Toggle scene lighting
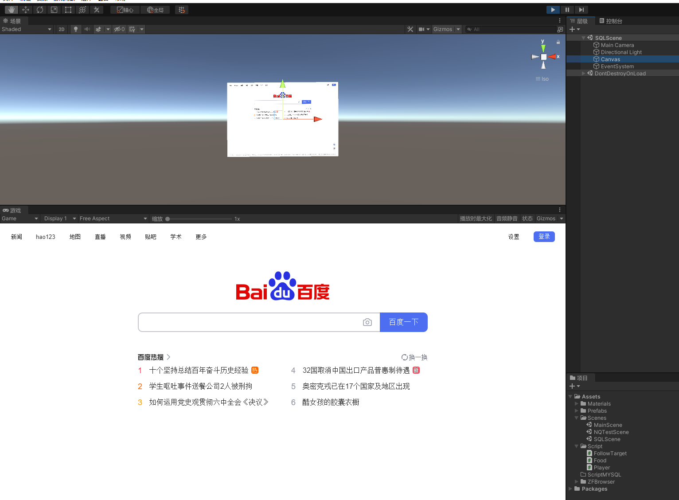Image resolution: width=679 pixels, height=500 pixels. point(76,29)
